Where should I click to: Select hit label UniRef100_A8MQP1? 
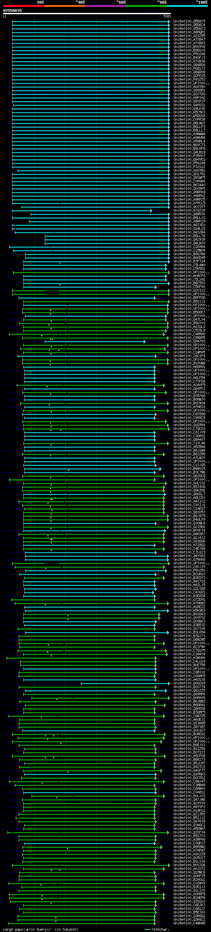tap(189, 32)
